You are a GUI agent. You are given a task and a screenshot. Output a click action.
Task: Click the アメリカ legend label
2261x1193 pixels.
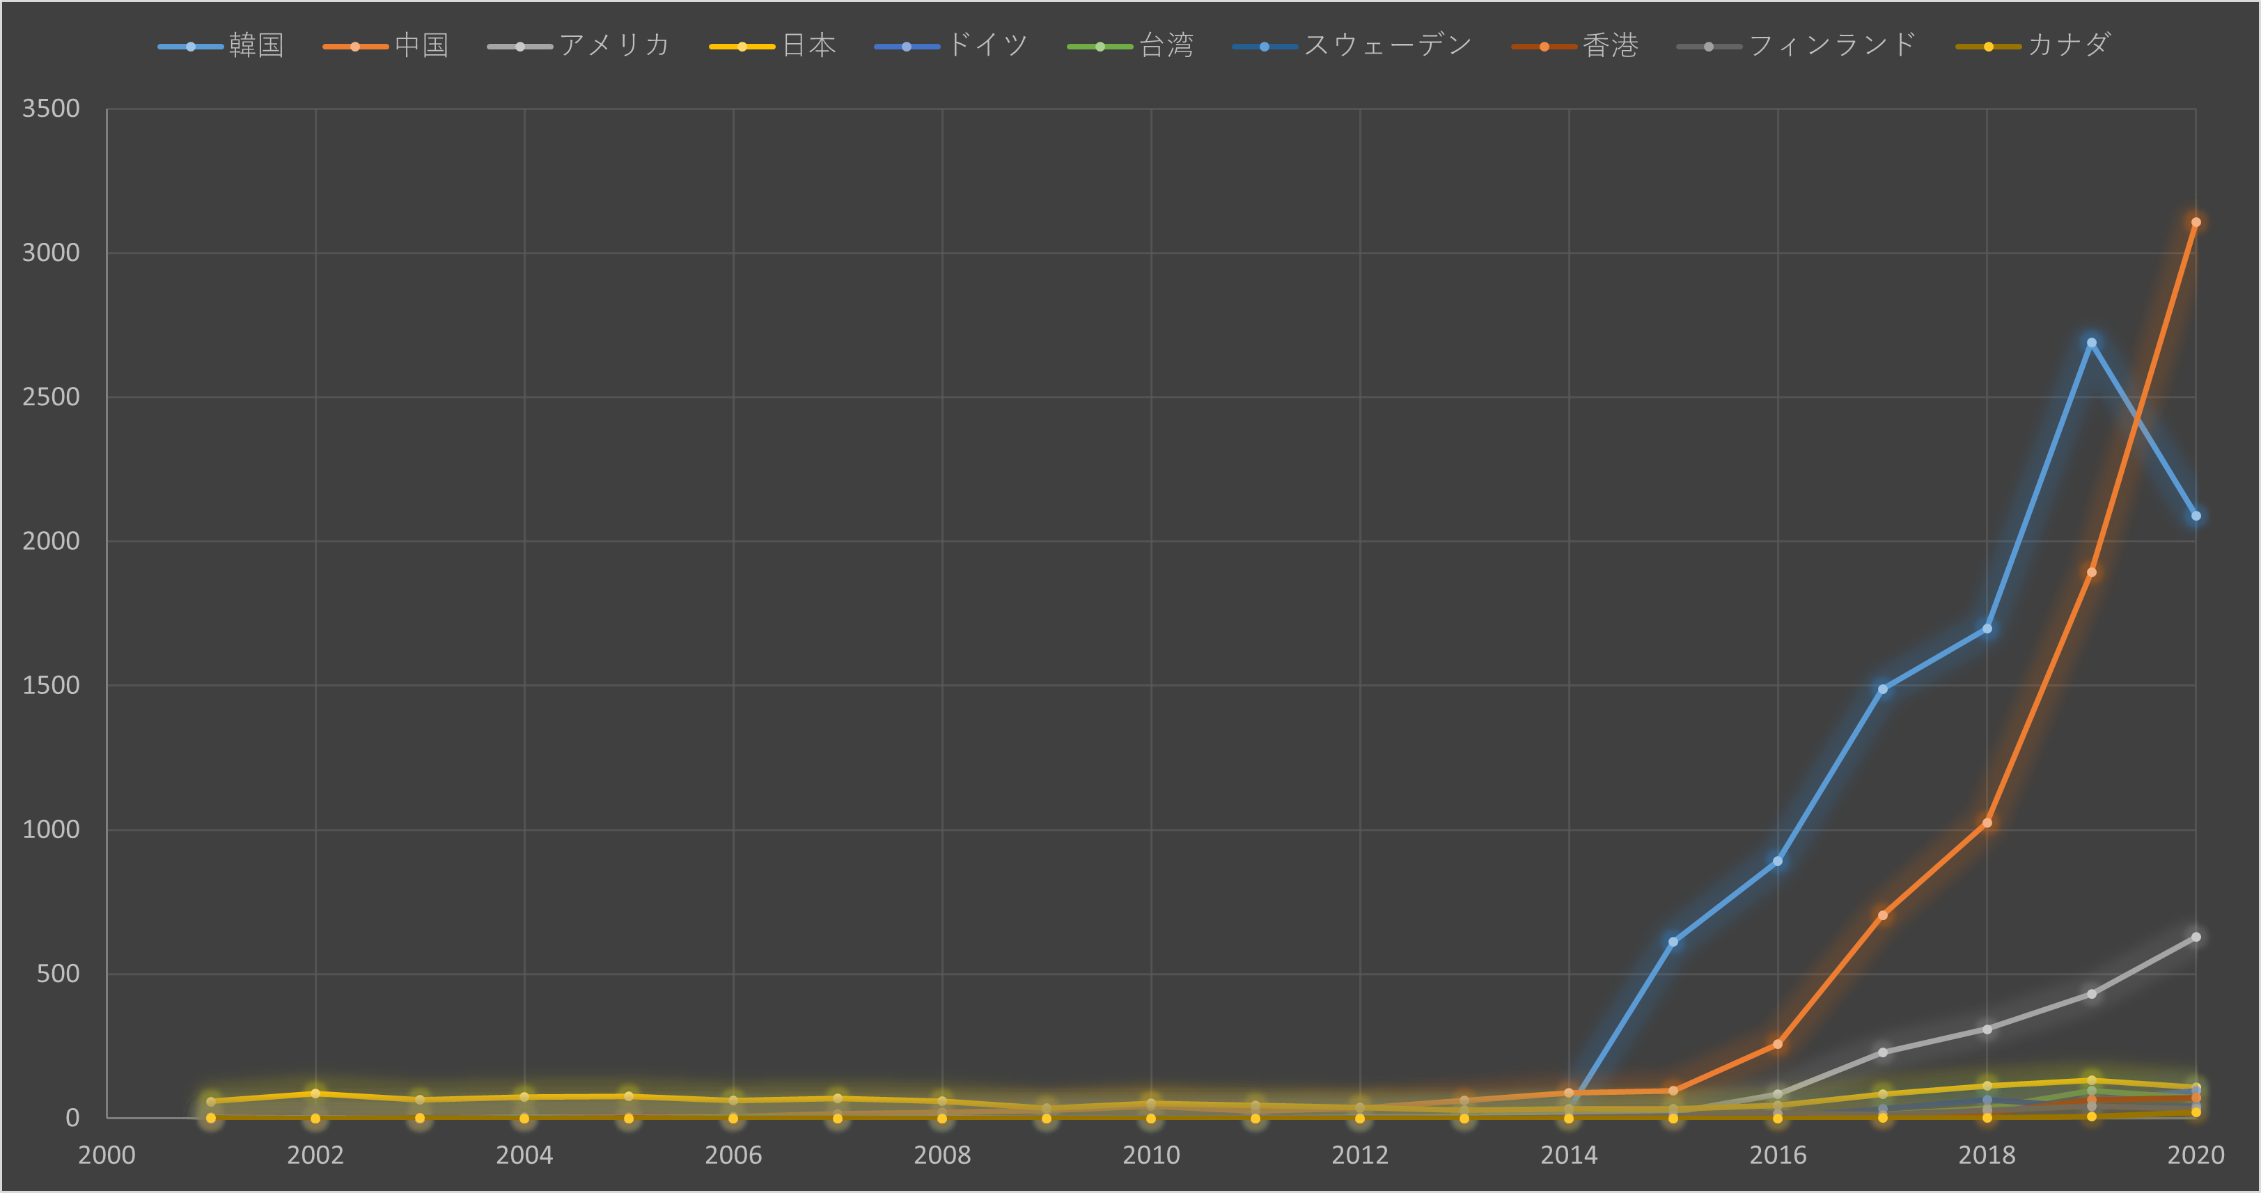click(613, 46)
